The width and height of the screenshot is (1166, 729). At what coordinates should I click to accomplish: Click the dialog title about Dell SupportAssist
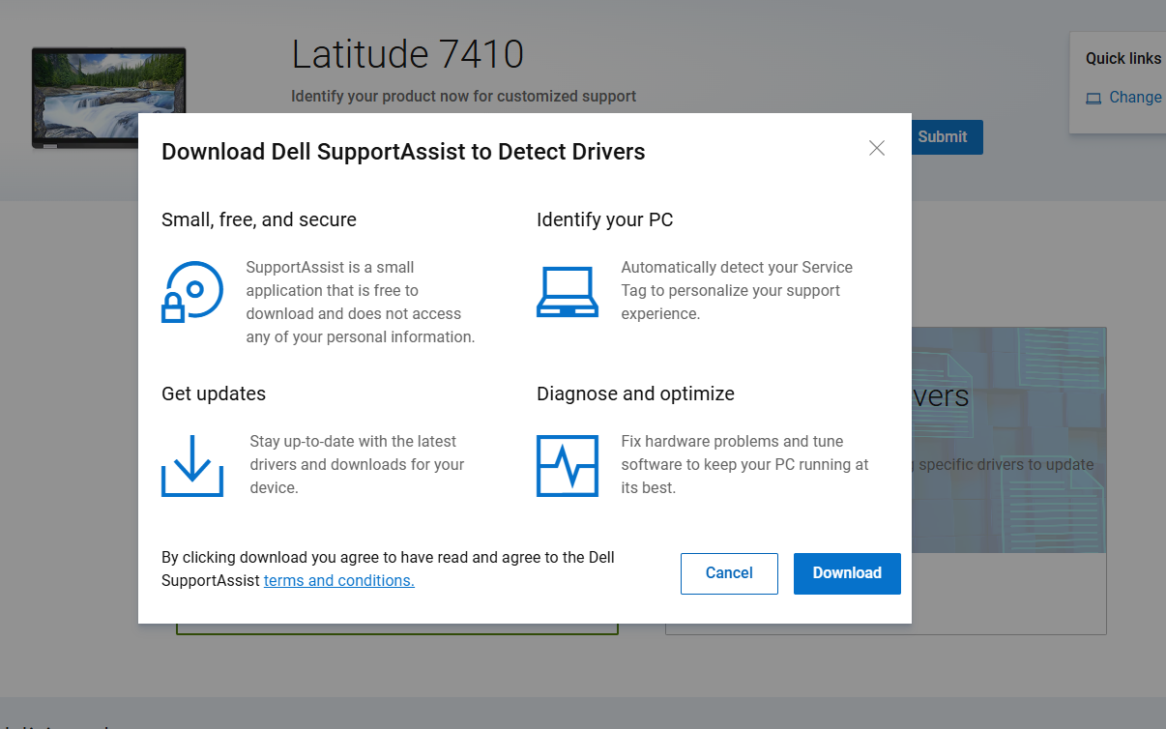403,152
